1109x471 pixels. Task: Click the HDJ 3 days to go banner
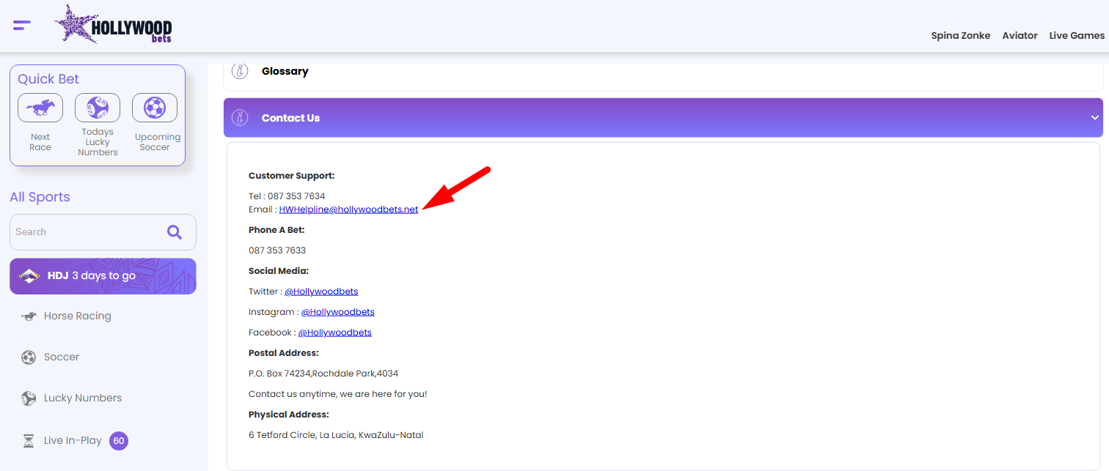pos(103,276)
